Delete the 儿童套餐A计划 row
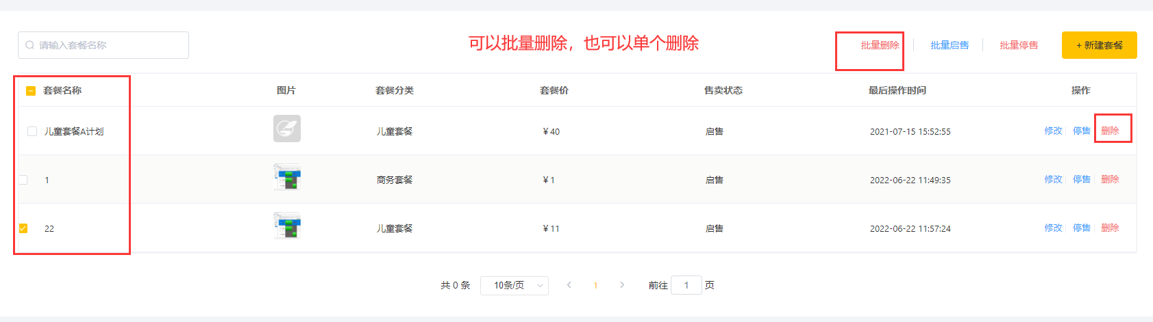Viewport: 1153px width, 322px height. pos(1110,131)
